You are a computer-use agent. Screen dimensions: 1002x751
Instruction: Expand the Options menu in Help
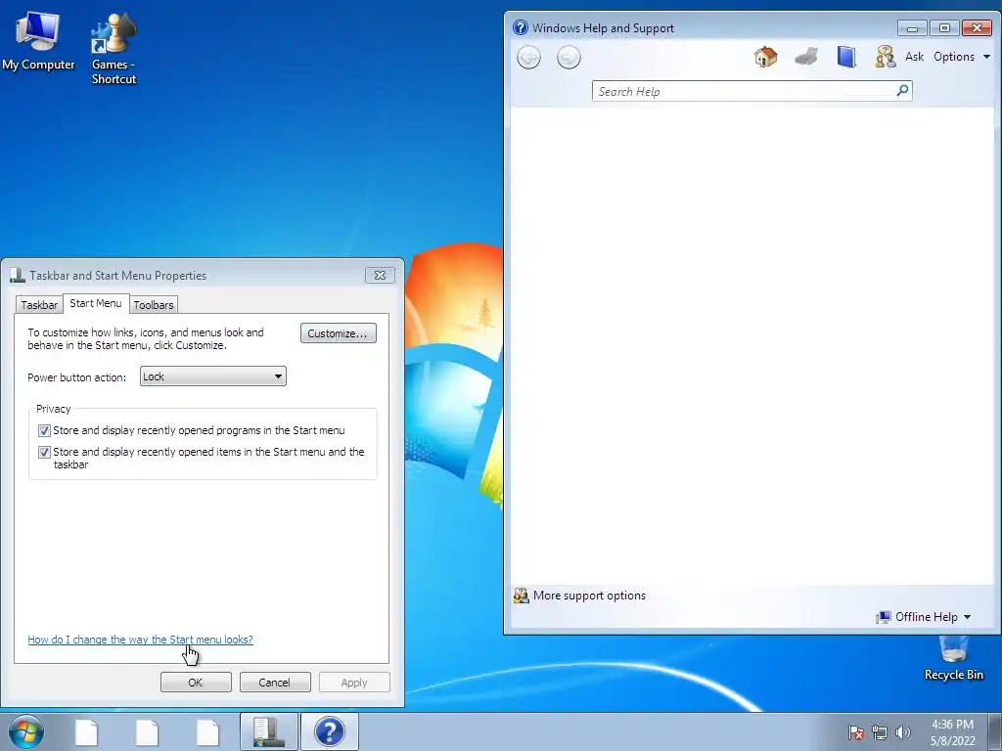pyautogui.click(x=962, y=57)
